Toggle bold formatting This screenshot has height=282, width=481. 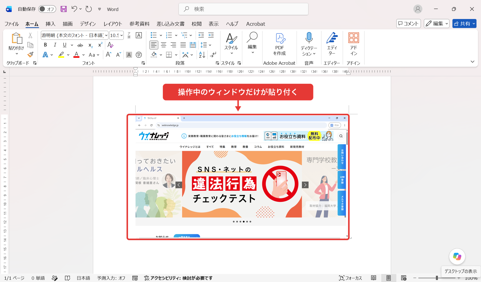pyautogui.click(x=45, y=45)
